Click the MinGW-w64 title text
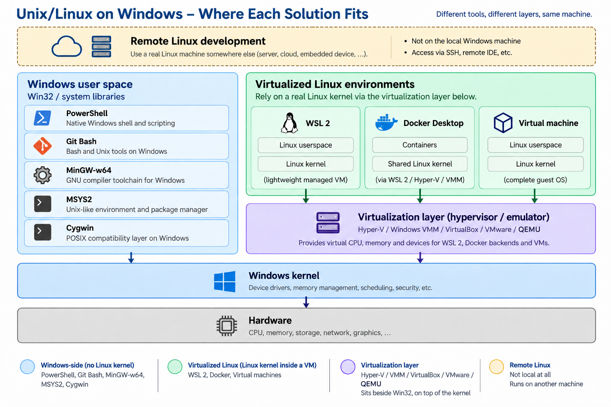 (89, 170)
